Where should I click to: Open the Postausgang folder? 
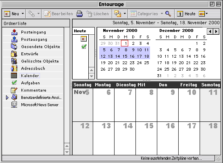click(34, 40)
